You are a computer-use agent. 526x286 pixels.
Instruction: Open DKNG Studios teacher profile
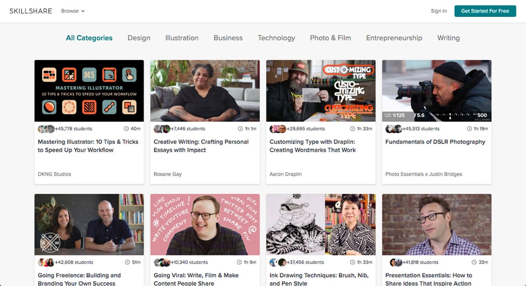tap(54, 174)
